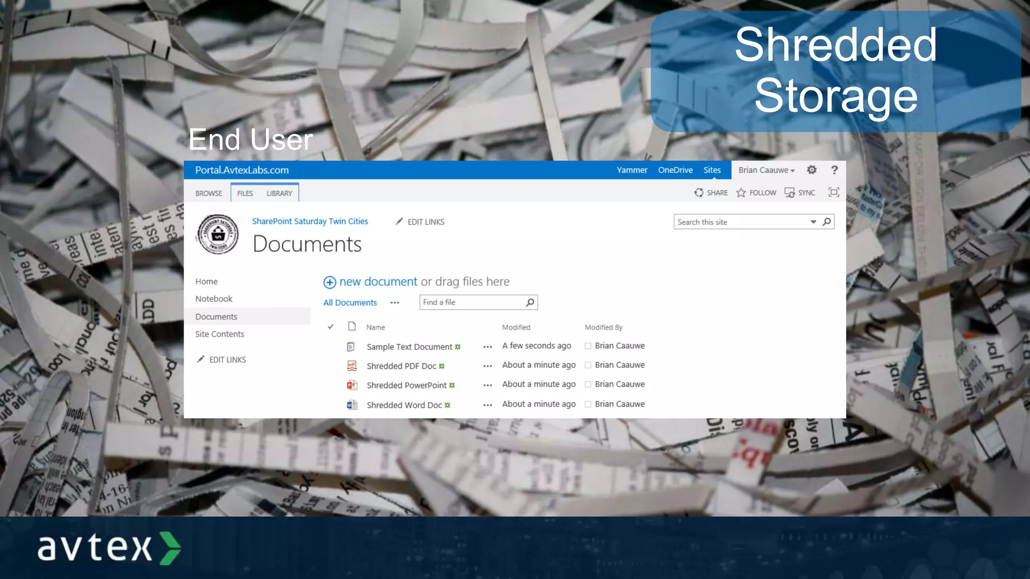Open Documents in the left navigation
This screenshot has width=1030, height=579.
(216, 317)
